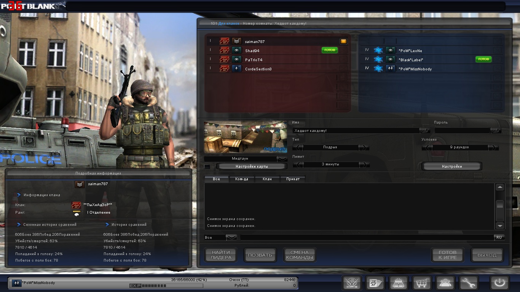Open the shop cart icon
Screen dimensions: 520x292
point(422,283)
